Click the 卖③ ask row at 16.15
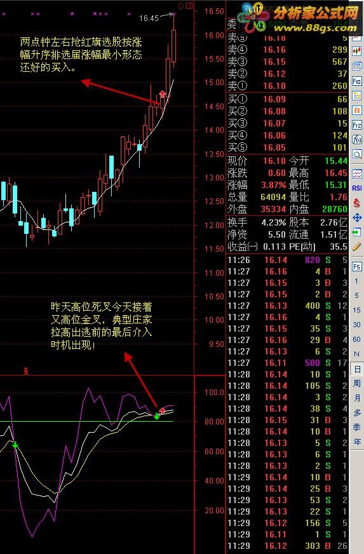 (x=287, y=62)
